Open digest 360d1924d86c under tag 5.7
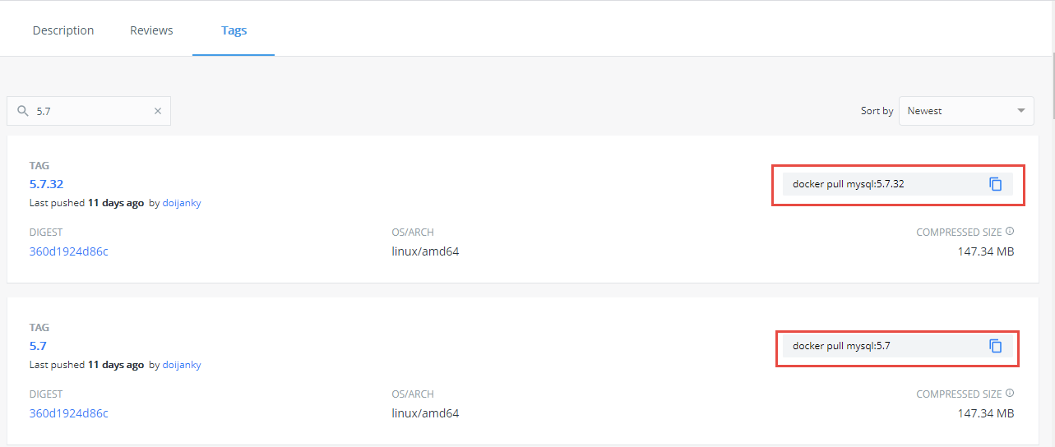 [x=68, y=413]
